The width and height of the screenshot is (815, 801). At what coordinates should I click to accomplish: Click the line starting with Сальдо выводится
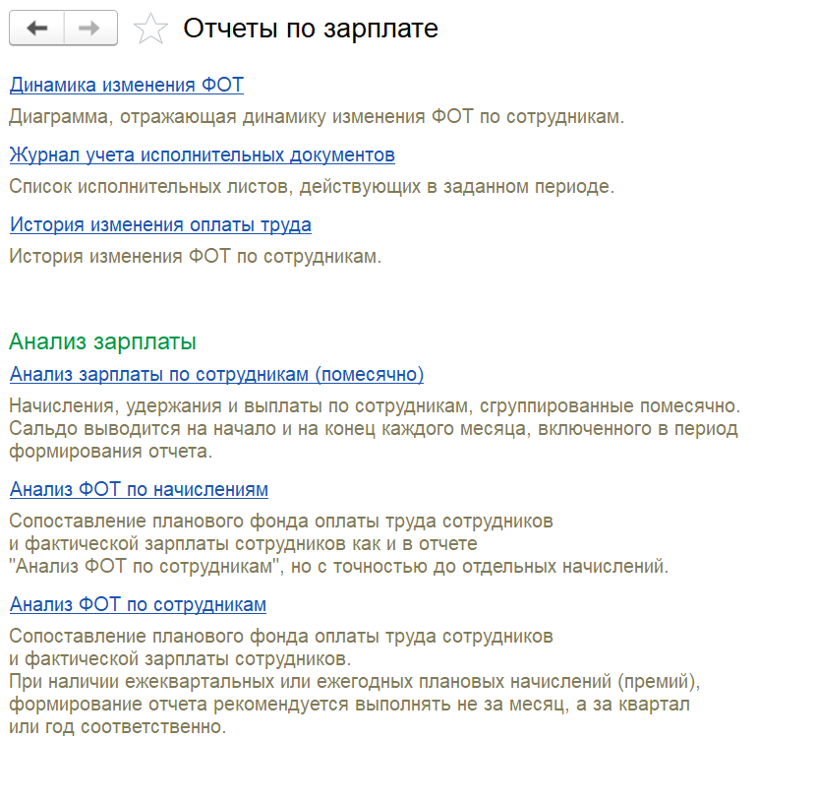point(374,429)
